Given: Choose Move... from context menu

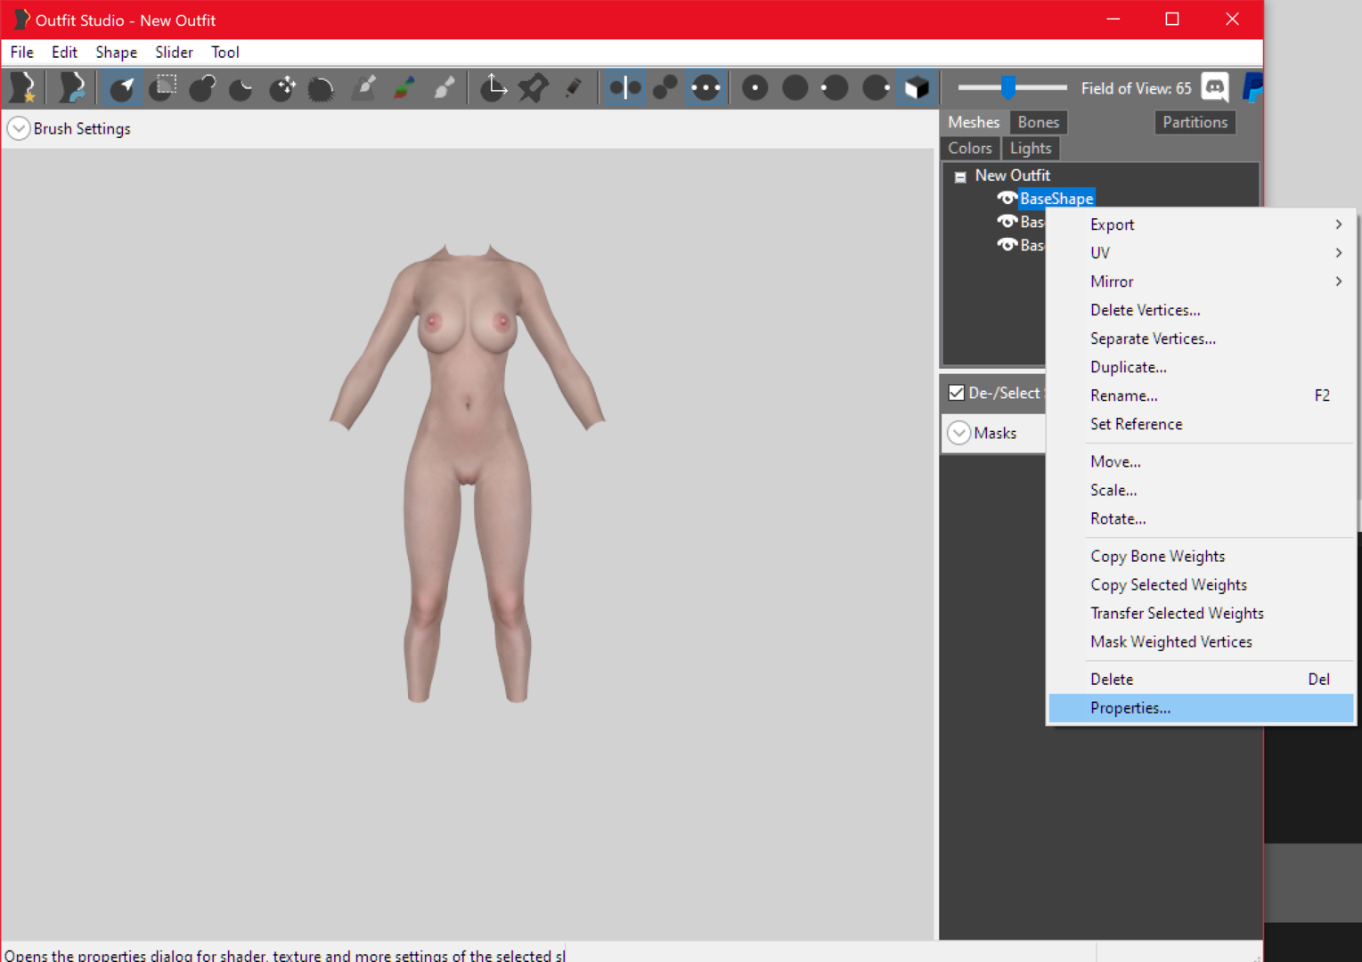Looking at the screenshot, I should (x=1201, y=461).
